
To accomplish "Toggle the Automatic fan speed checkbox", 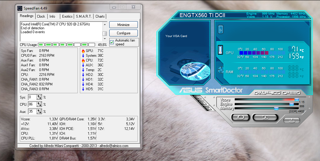I will [112, 42].
